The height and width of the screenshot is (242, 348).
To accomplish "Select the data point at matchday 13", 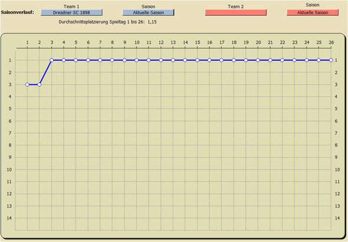I will coord(173,60).
